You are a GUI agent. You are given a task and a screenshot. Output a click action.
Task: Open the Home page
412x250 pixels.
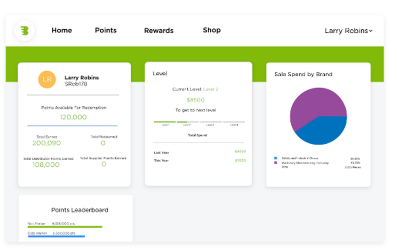pos(61,30)
